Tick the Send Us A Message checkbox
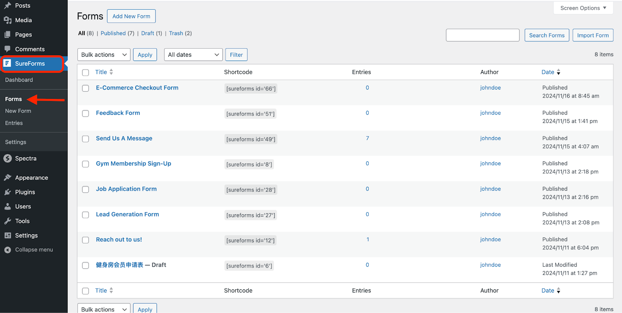Image resolution: width=622 pixels, height=313 pixels. (x=86, y=139)
